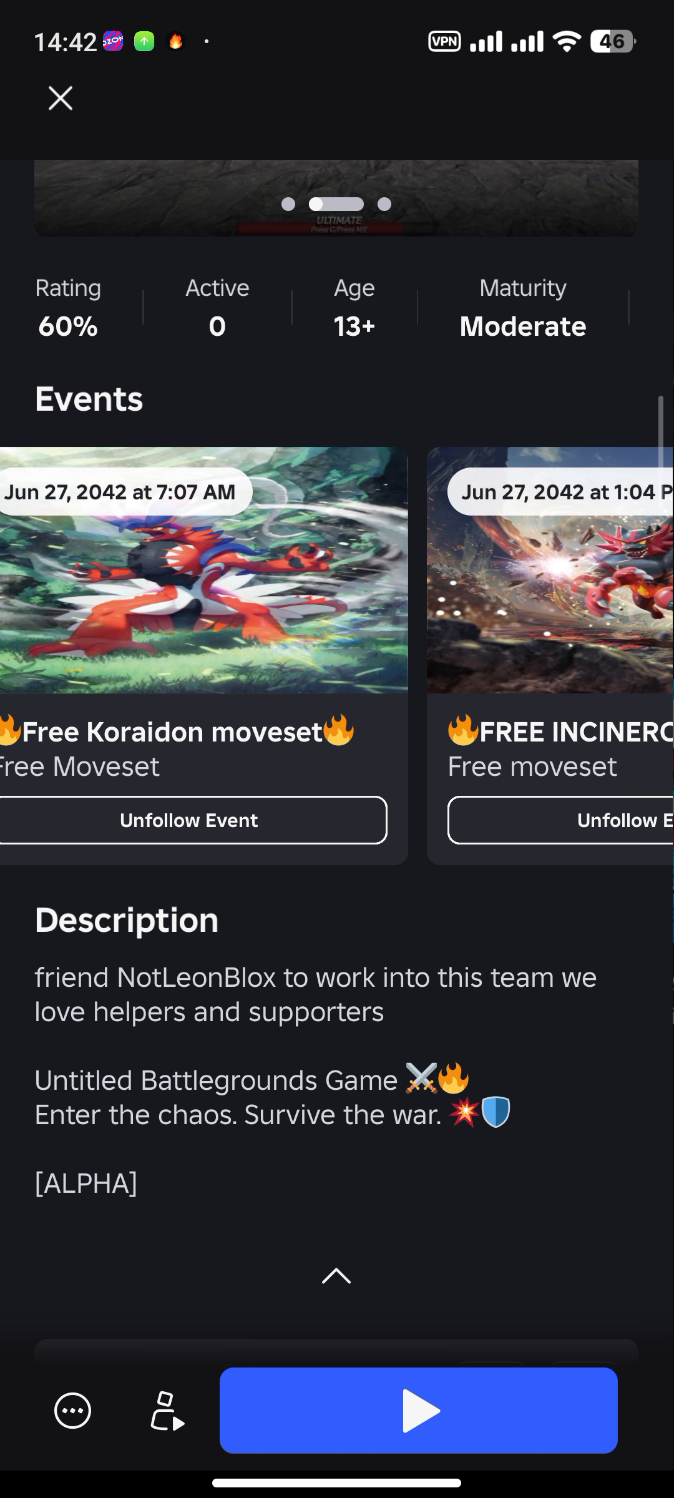Tap the VPN status bar icon

pyautogui.click(x=444, y=41)
